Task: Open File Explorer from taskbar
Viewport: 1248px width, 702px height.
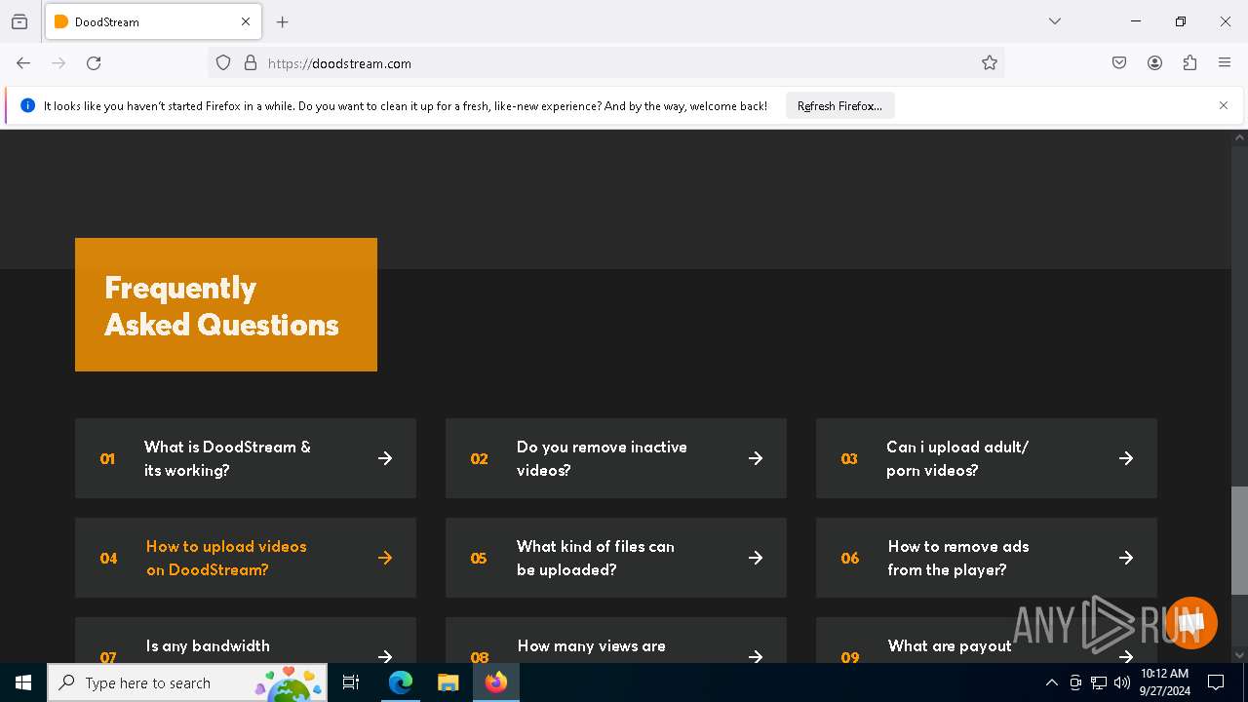Action: pyautogui.click(x=448, y=682)
